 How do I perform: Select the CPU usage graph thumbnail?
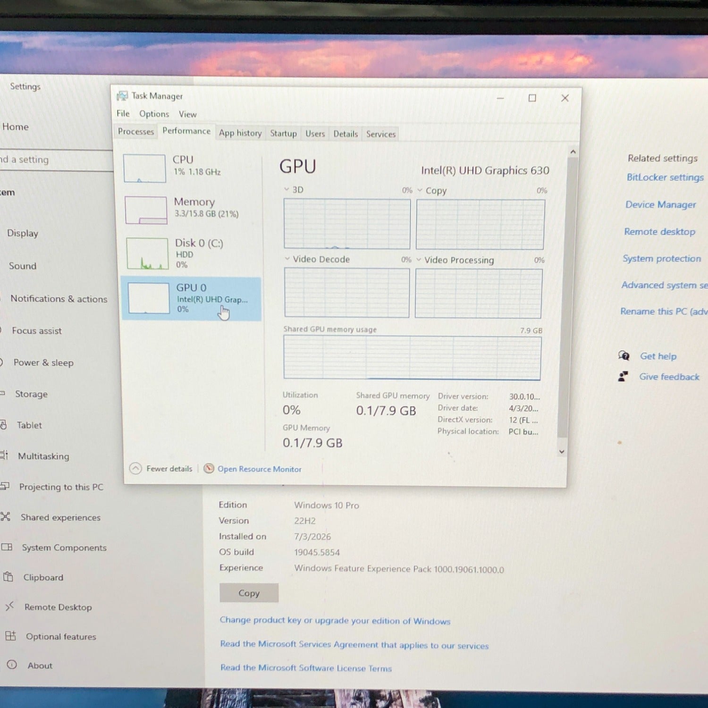point(144,168)
